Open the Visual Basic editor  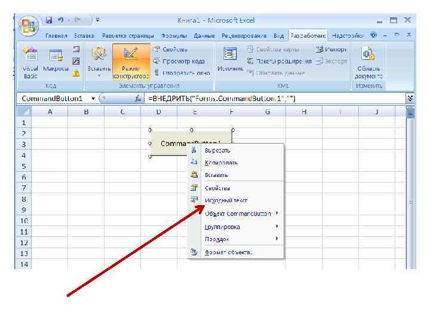pos(30,63)
